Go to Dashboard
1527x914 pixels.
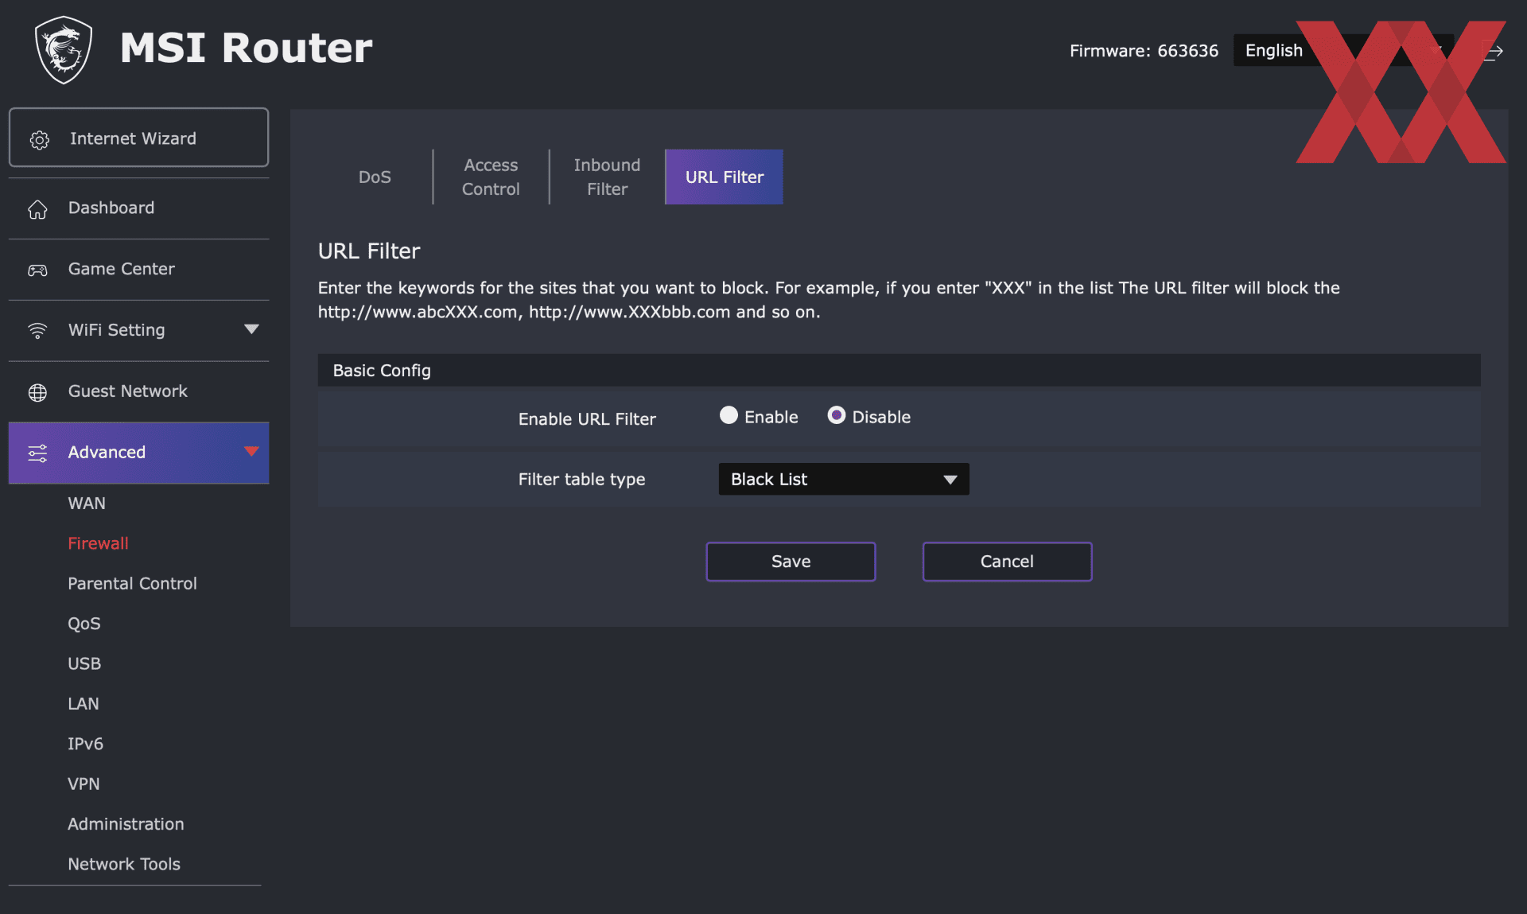coord(138,208)
